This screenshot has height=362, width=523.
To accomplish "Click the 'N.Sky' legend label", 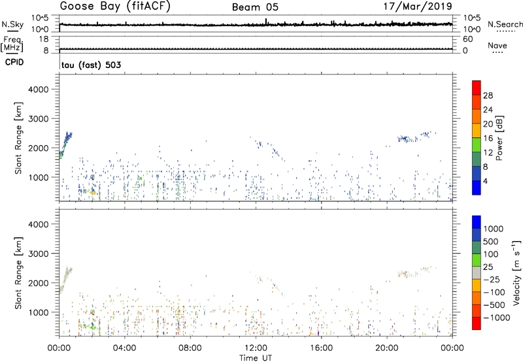I will click(12, 24).
